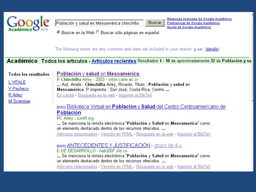Click Búsqueda en la web under ANTECEDENTES result
This screenshot has height=192, width=256.
tap(155, 166)
